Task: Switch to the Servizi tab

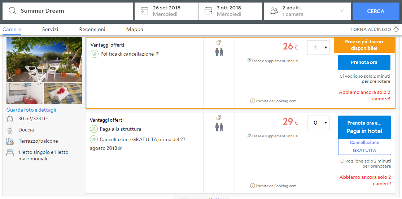Action: point(50,29)
